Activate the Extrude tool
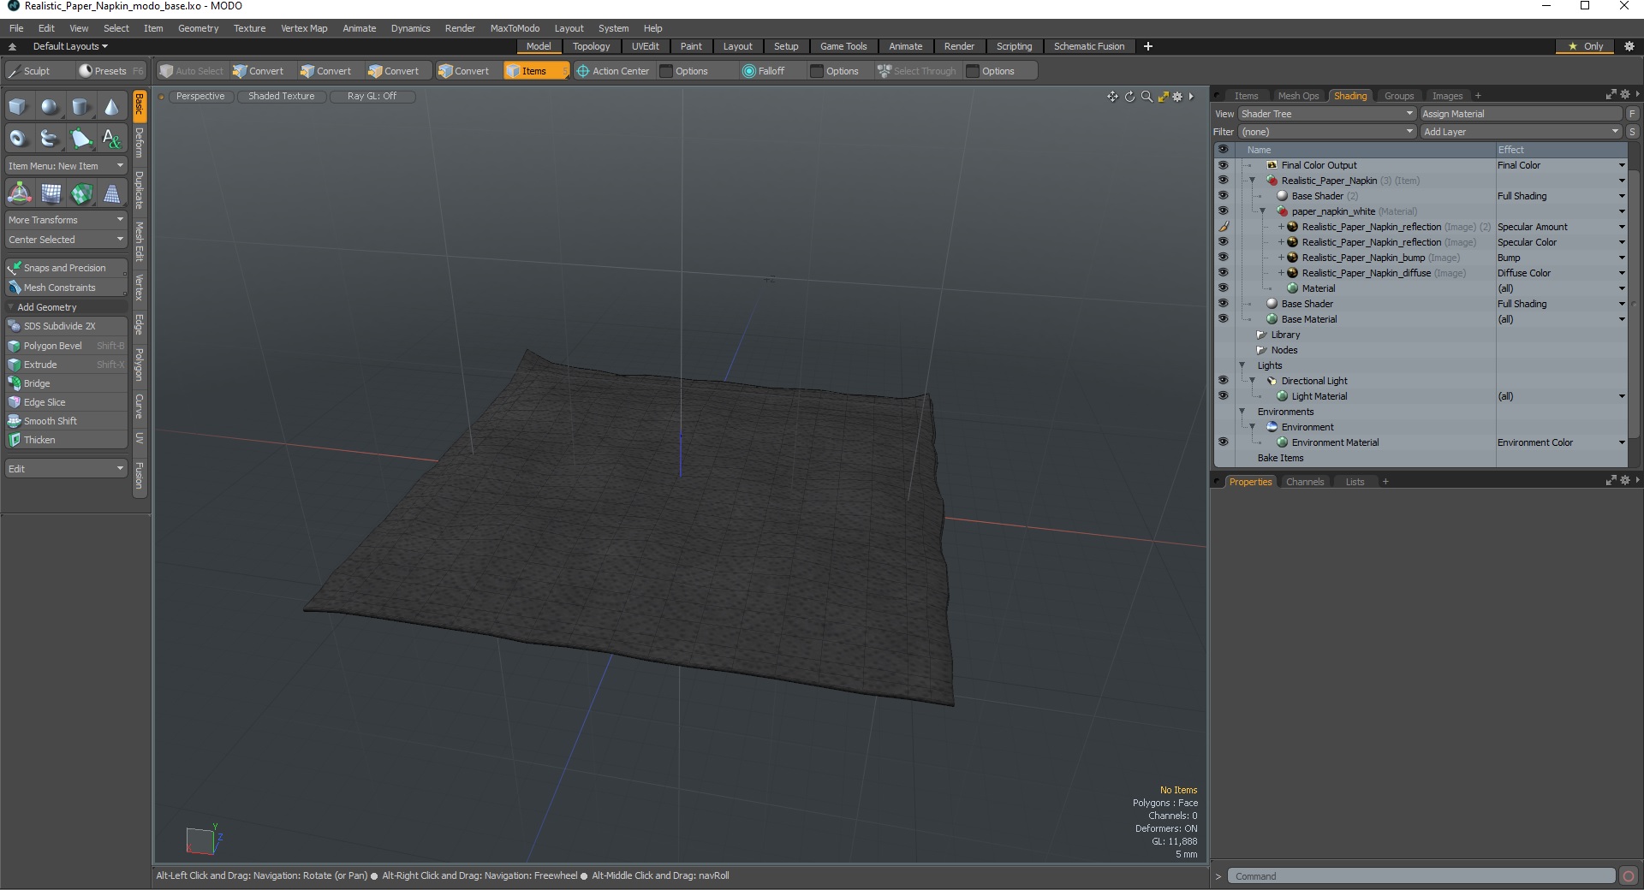The image size is (1644, 890). point(66,365)
